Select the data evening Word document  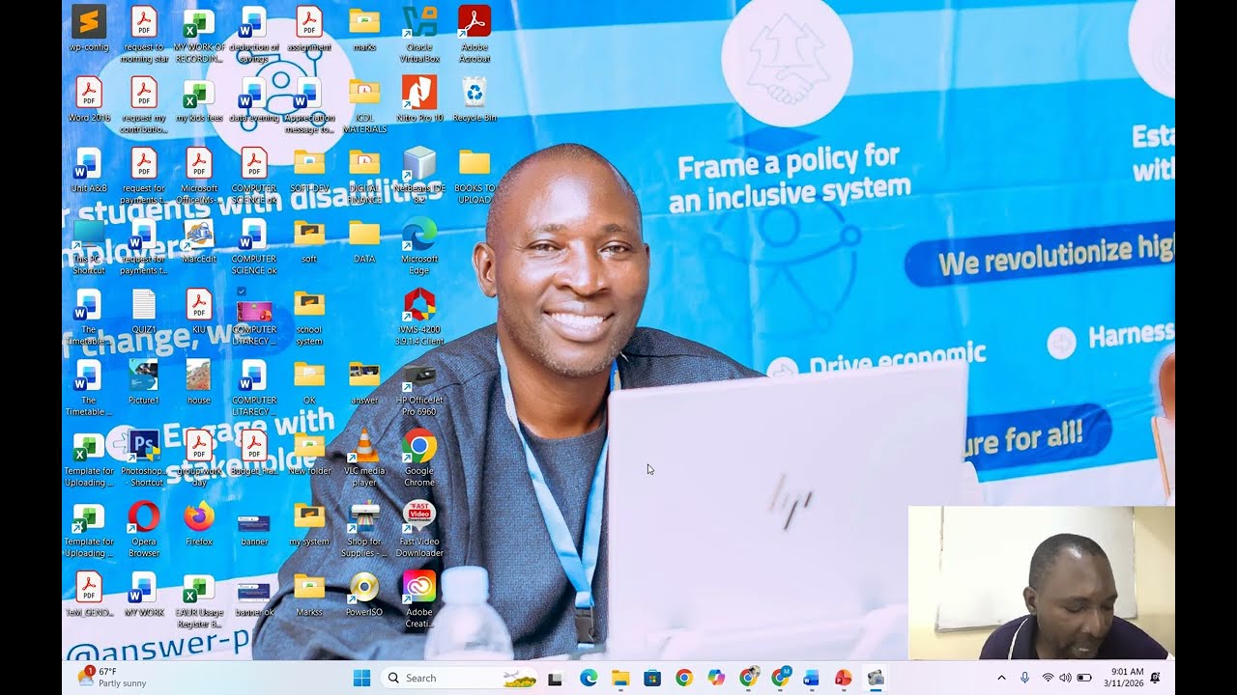click(x=254, y=99)
